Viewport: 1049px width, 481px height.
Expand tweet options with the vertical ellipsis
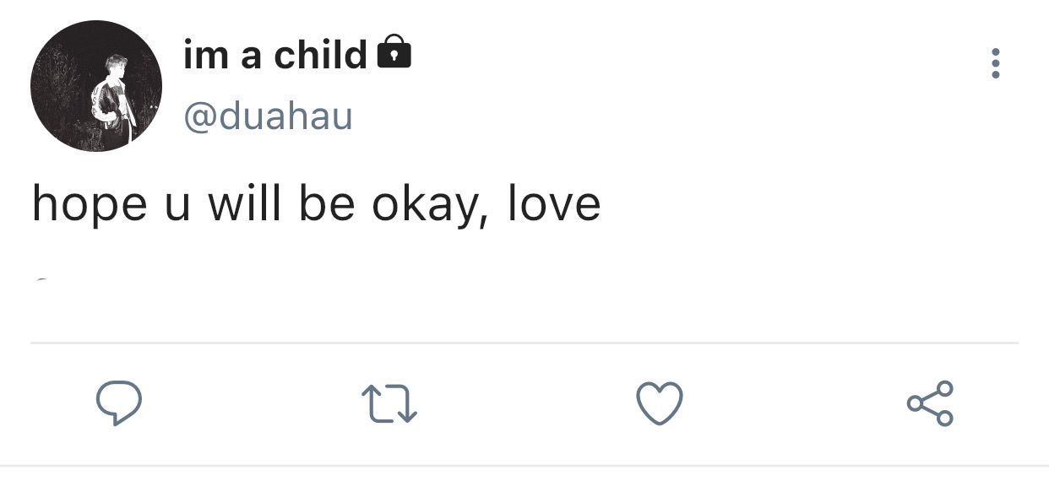996,63
